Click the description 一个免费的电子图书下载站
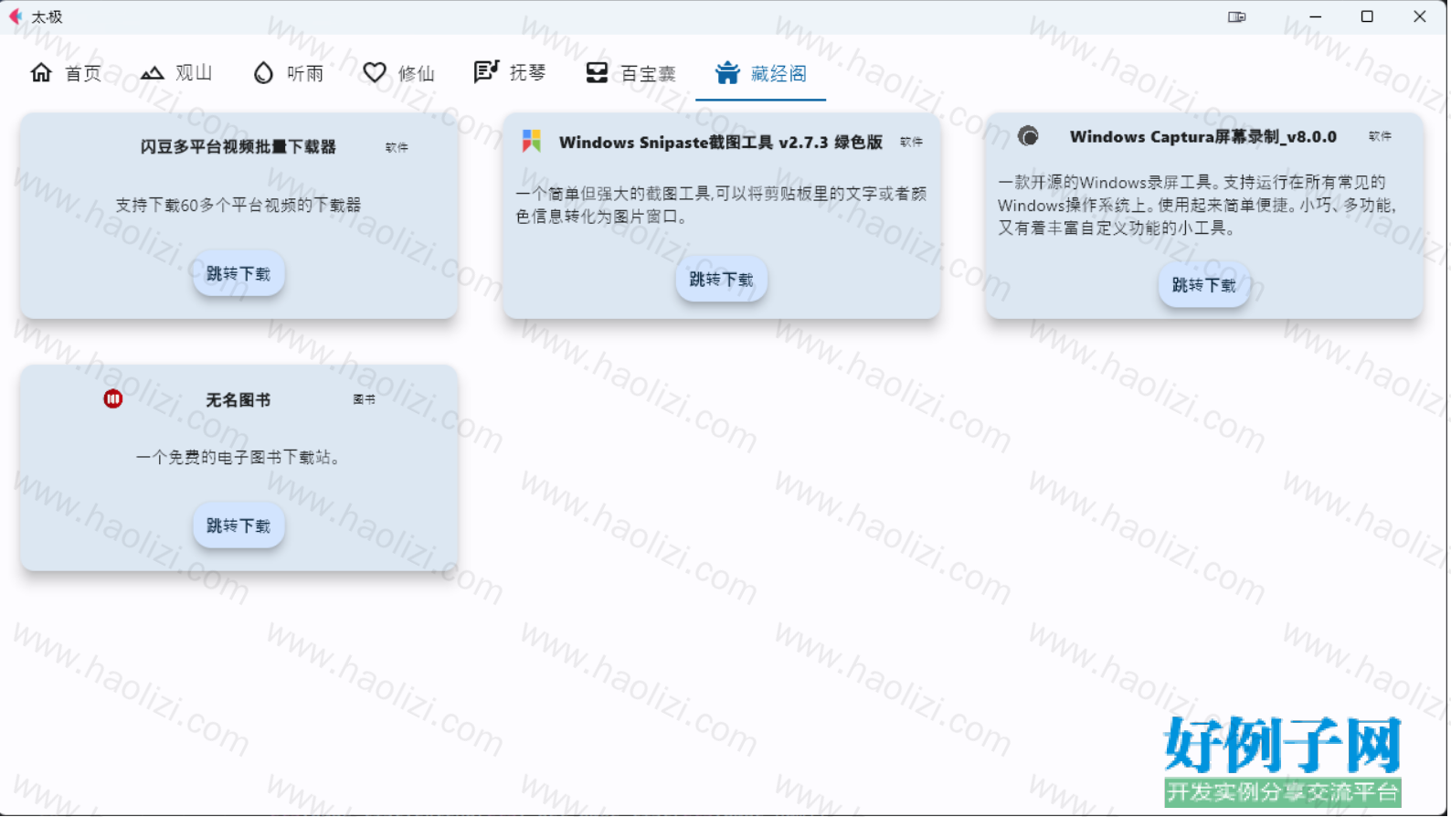The width and height of the screenshot is (1451, 817). pos(238,457)
